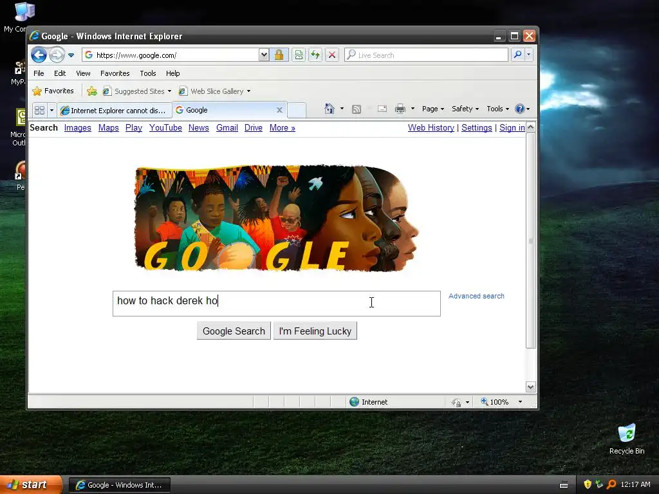Open the Drive link
The height and width of the screenshot is (494, 659).
coord(254,128)
